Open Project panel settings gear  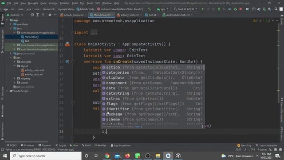50,15
